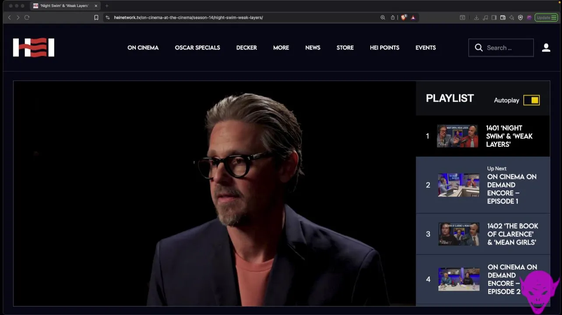This screenshot has width=562, height=315.
Task: Open the user account icon
Action: tap(546, 48)
